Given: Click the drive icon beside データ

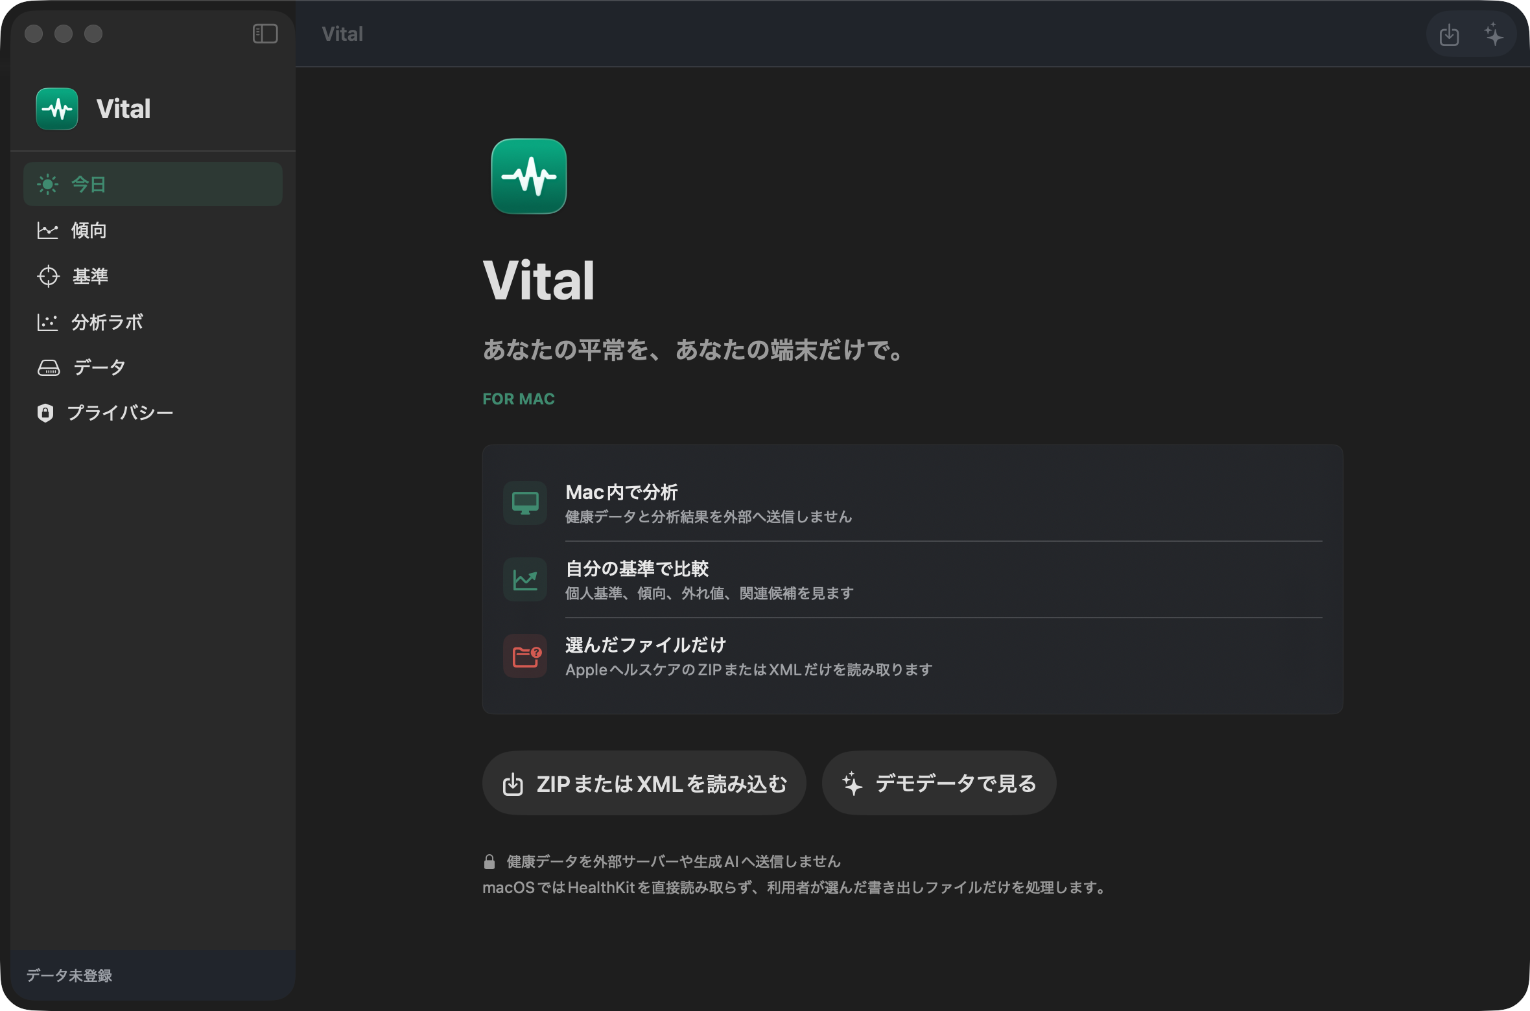Looking at the screenshot, I should tap(49, 367).
